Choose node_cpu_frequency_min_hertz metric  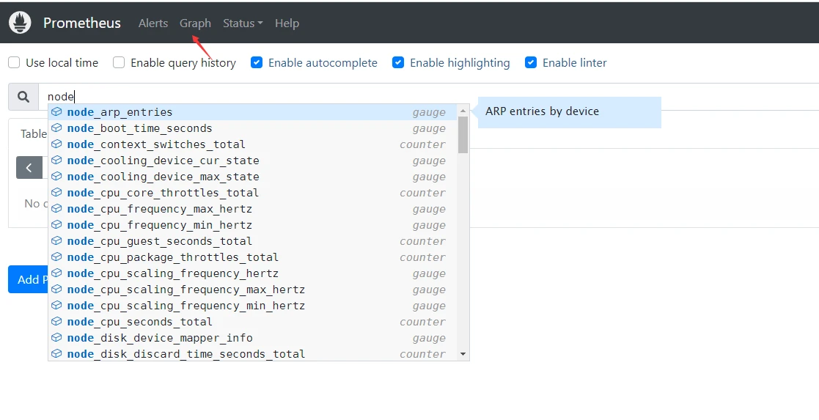pos(253,225)
